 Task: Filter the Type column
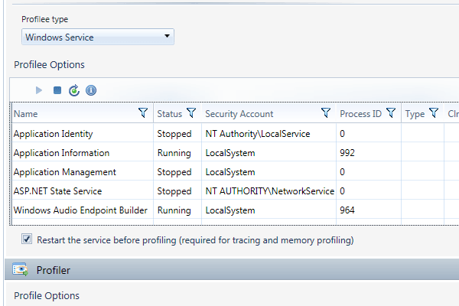pos(434,112)
